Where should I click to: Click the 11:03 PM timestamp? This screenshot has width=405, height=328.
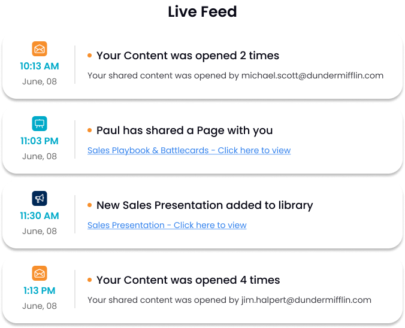[x=40, y=141]
